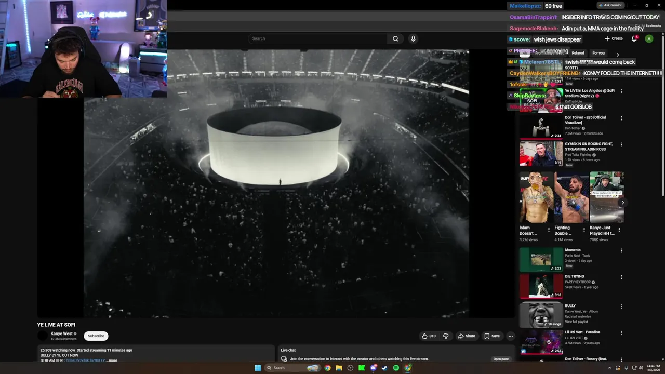Open Kanye West channel name link
665x374 pixels.
click(61, 333)
